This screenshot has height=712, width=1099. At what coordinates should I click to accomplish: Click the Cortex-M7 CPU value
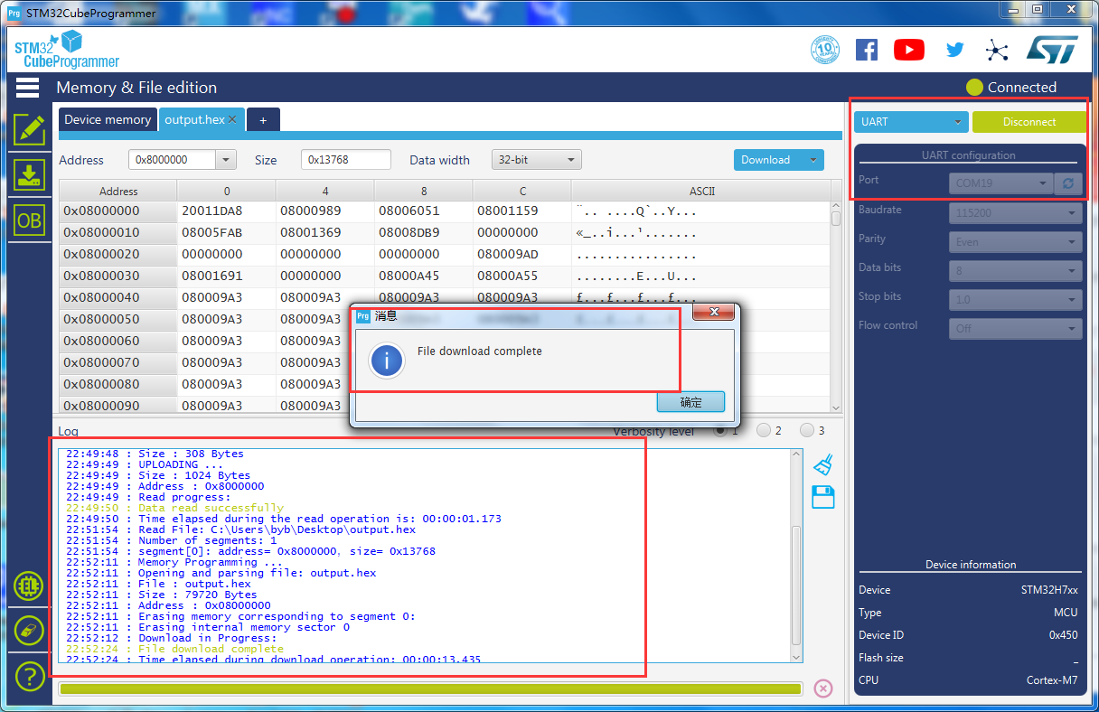(1052, 680)
